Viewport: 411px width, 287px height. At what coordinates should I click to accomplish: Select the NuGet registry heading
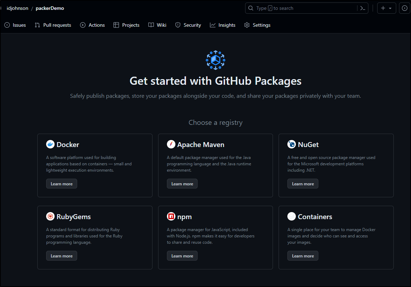click(x=308, y=145)
